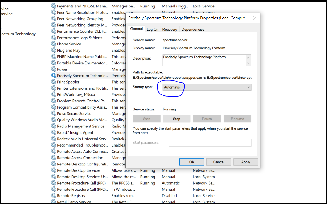Click the Start parameters input field
This screenshot has height=204, width=327.
[x=210, y=143]
